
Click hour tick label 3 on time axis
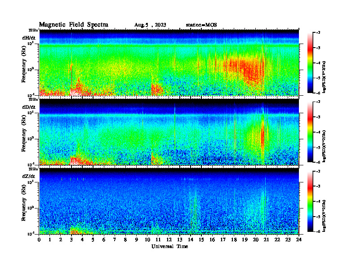point(71,240)
